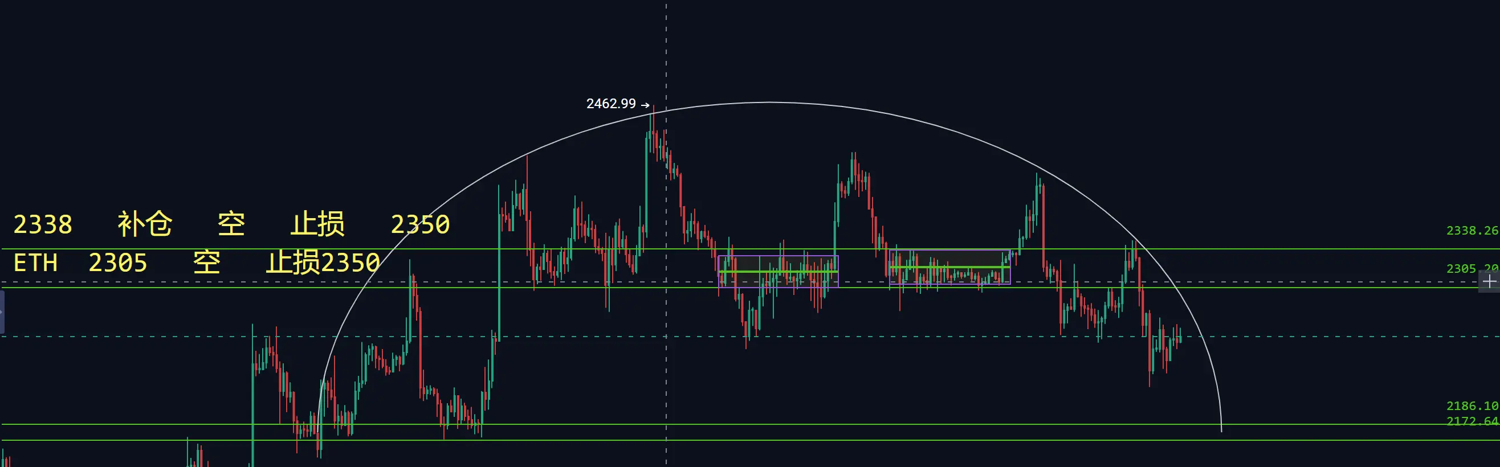This screenshot has height=467, width=1500.
Task: Select the yellow note starting with "ETH 2305"
Action: click(197, 263)
